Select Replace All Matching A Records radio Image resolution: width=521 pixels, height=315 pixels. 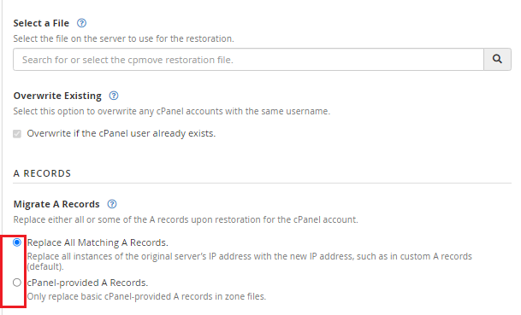click(17, 242)
